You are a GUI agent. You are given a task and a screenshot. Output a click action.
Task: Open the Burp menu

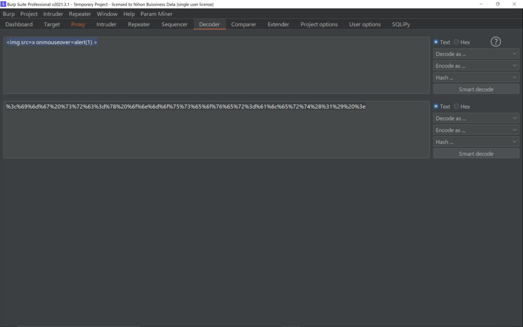[x=9, y=14]
